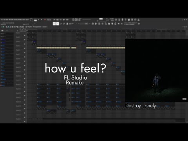
Task: Click the 0:00 time display
Action: coord(77,20)
